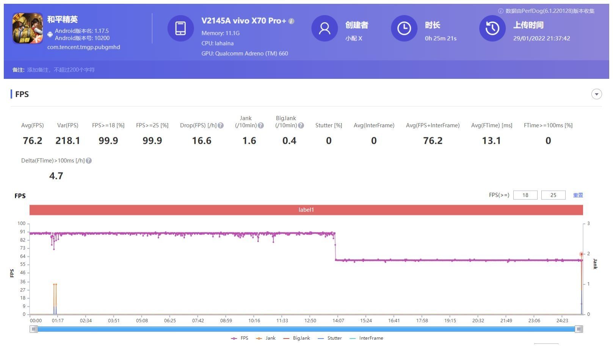
Task: Toggle Stutter series in chart legend
Action: [x=330, y=338]
